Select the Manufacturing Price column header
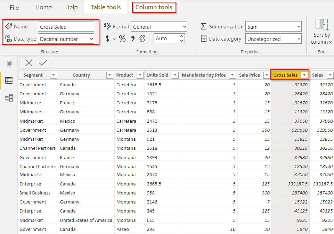Image resolution: width=334 pixels, height=234 pixels. [204, 75]
